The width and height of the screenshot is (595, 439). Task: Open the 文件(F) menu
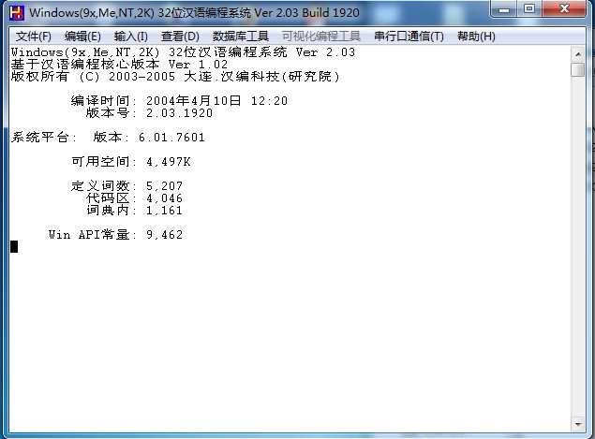click(34, 37)
